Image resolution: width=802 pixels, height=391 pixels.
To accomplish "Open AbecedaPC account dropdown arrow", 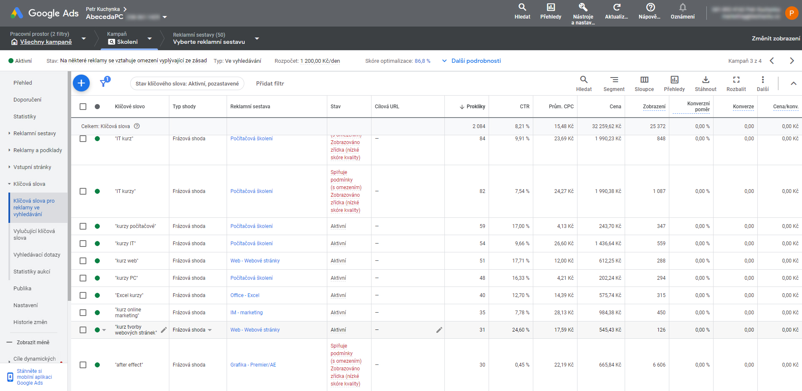I will tap(165, 17).
